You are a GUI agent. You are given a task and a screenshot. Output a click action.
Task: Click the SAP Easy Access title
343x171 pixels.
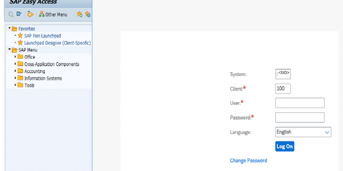pyautogui.click(x=33, y=2)
